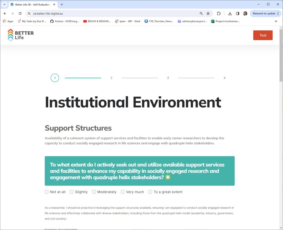Open the Chrome profile avatar
This screenshot has height=230, width=283.
[x=245, y=14]
